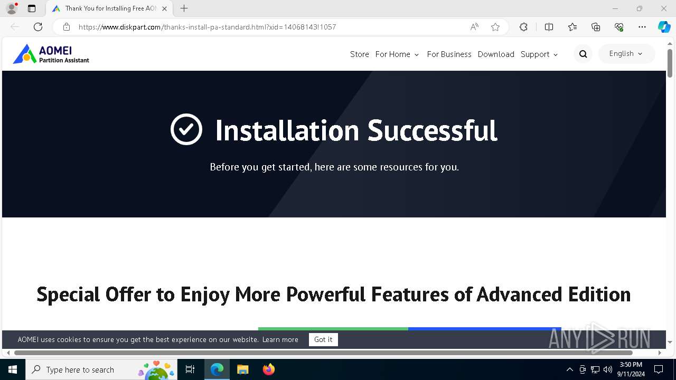The width and height of the screenshot is (676, 380).
Task: Toggle split screen view
Action: tap(549, 27)
